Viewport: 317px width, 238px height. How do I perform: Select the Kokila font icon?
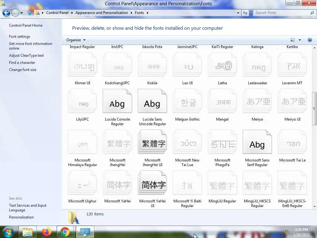click(x=152, y=65)
